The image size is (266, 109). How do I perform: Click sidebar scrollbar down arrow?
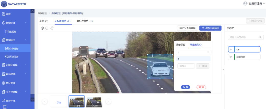coord(33,100)
